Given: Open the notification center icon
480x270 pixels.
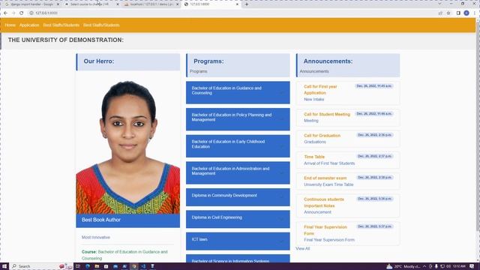Looking at the screenshot, I should [472, 266].
